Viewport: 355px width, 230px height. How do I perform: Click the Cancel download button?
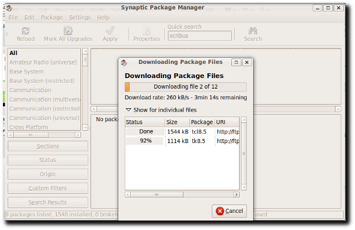pyautogui.click(x=229, y=211)
